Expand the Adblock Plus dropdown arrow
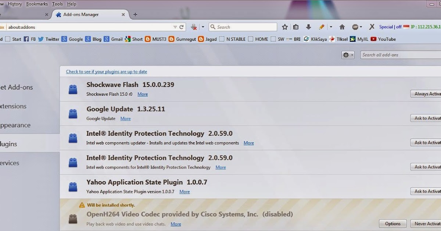The height and width of the screenshot is (231, 441). click(361, 27)
